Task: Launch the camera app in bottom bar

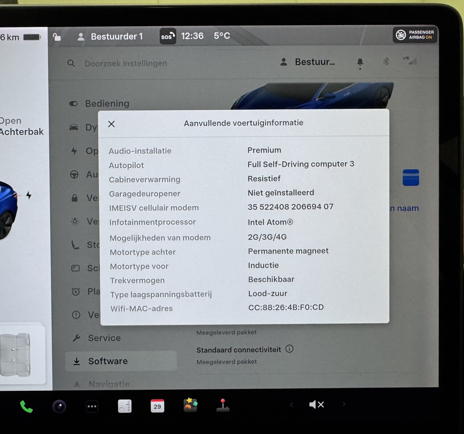Action: (59, 406)
